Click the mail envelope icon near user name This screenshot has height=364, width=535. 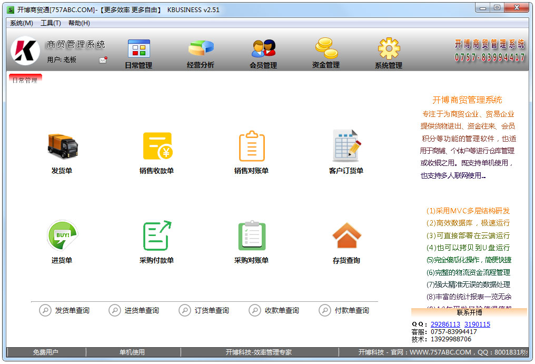point(103,60)
